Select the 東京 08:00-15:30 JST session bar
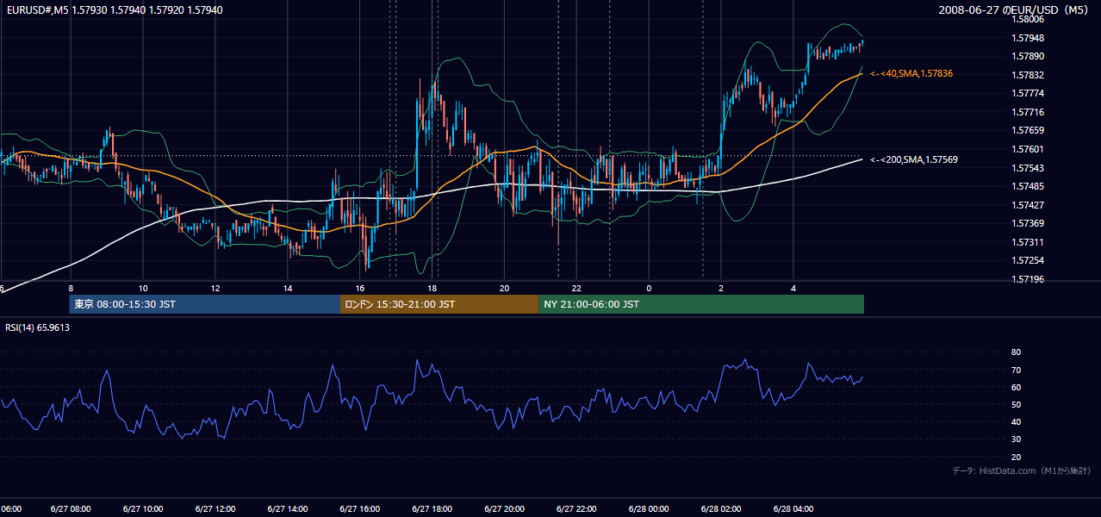The image size is (1101, 517). (205, 304)
